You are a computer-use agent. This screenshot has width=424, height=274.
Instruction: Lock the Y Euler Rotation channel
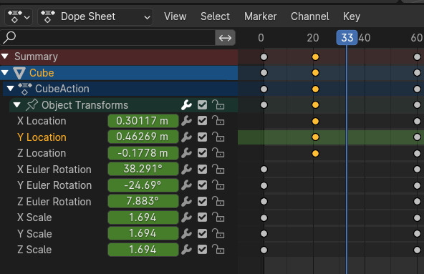218,185
